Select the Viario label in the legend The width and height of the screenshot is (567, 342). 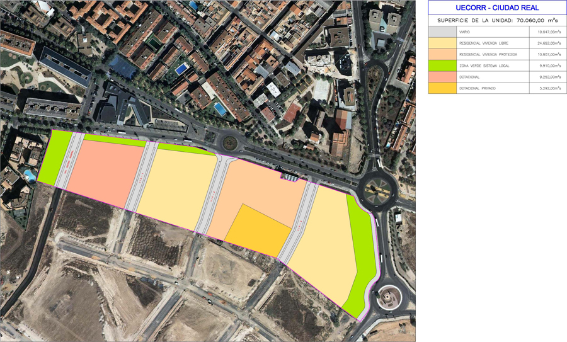464,31
